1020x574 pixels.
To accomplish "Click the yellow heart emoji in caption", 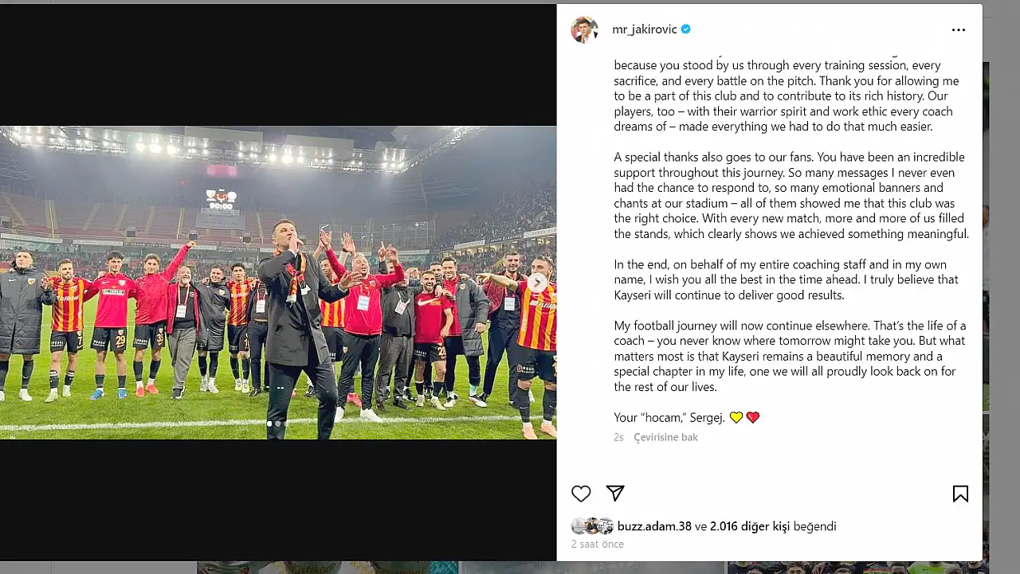I will (736, 417).
